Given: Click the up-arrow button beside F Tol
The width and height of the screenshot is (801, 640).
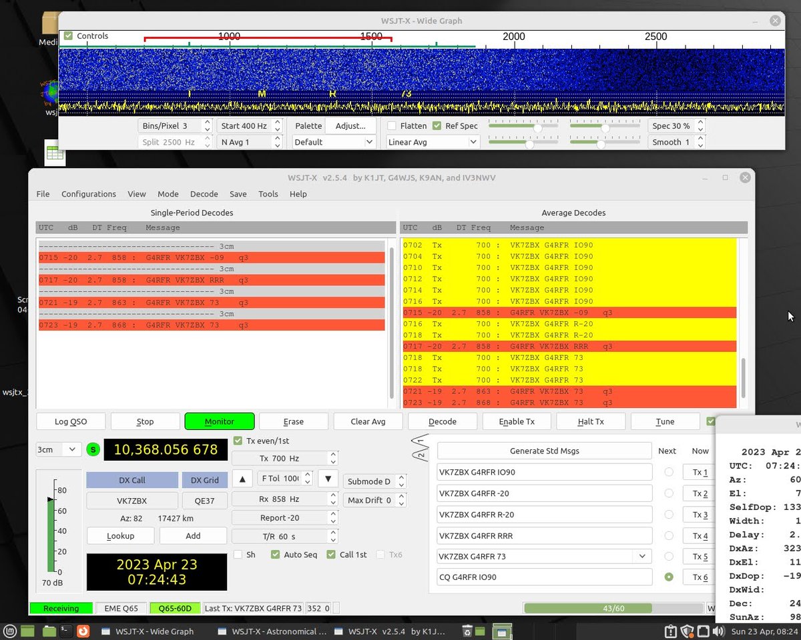Looking at the screenshot, I should (x=243, y=478).
